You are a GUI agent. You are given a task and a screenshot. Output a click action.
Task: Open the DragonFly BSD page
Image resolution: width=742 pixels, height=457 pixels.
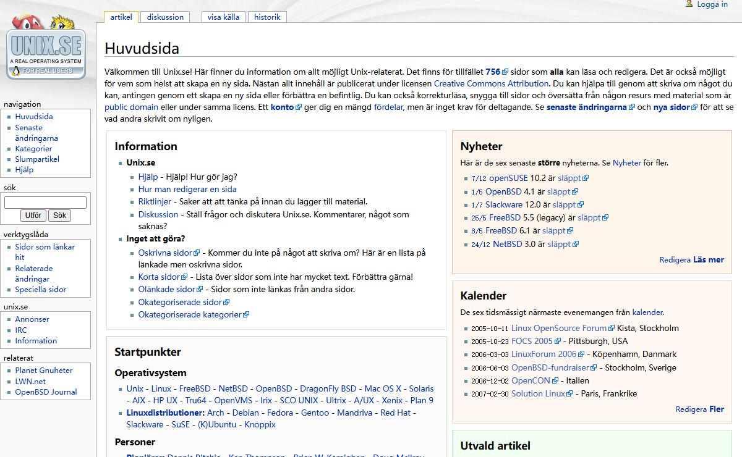tap(328, 388)
